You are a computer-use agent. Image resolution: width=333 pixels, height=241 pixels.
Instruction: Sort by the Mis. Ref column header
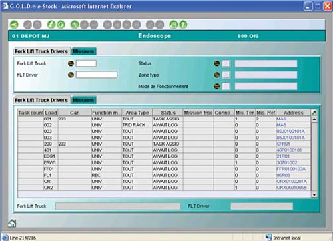pyautogui.click(x=266, y=113)
